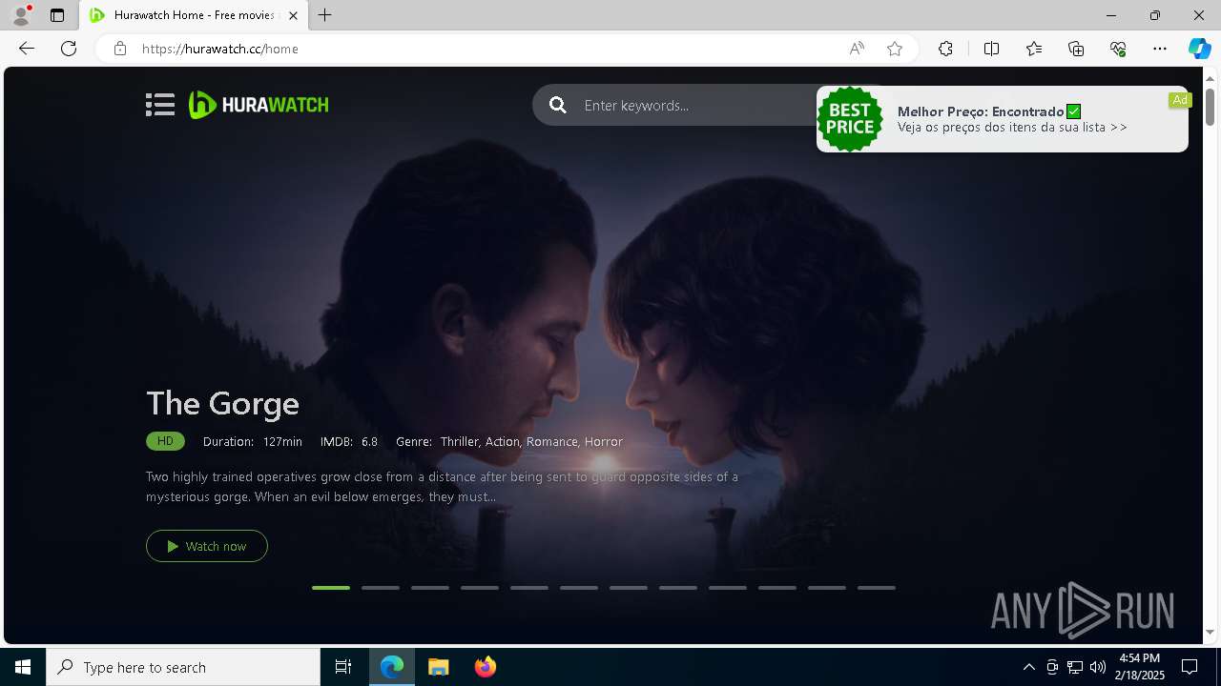
Task: Open Browser essentials
Action: click(x=1118, y=49)
